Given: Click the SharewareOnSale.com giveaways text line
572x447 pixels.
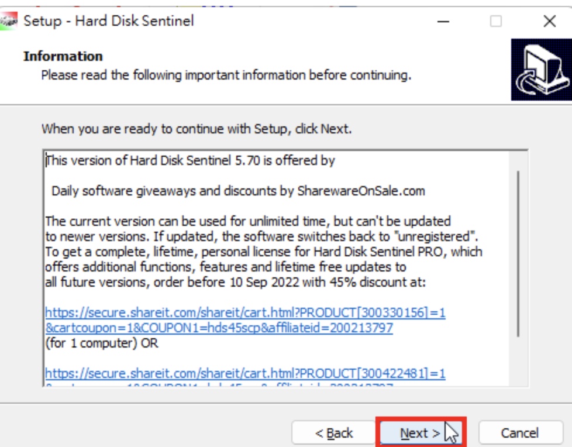Looking at the screenshot, I should coord(238,191).
